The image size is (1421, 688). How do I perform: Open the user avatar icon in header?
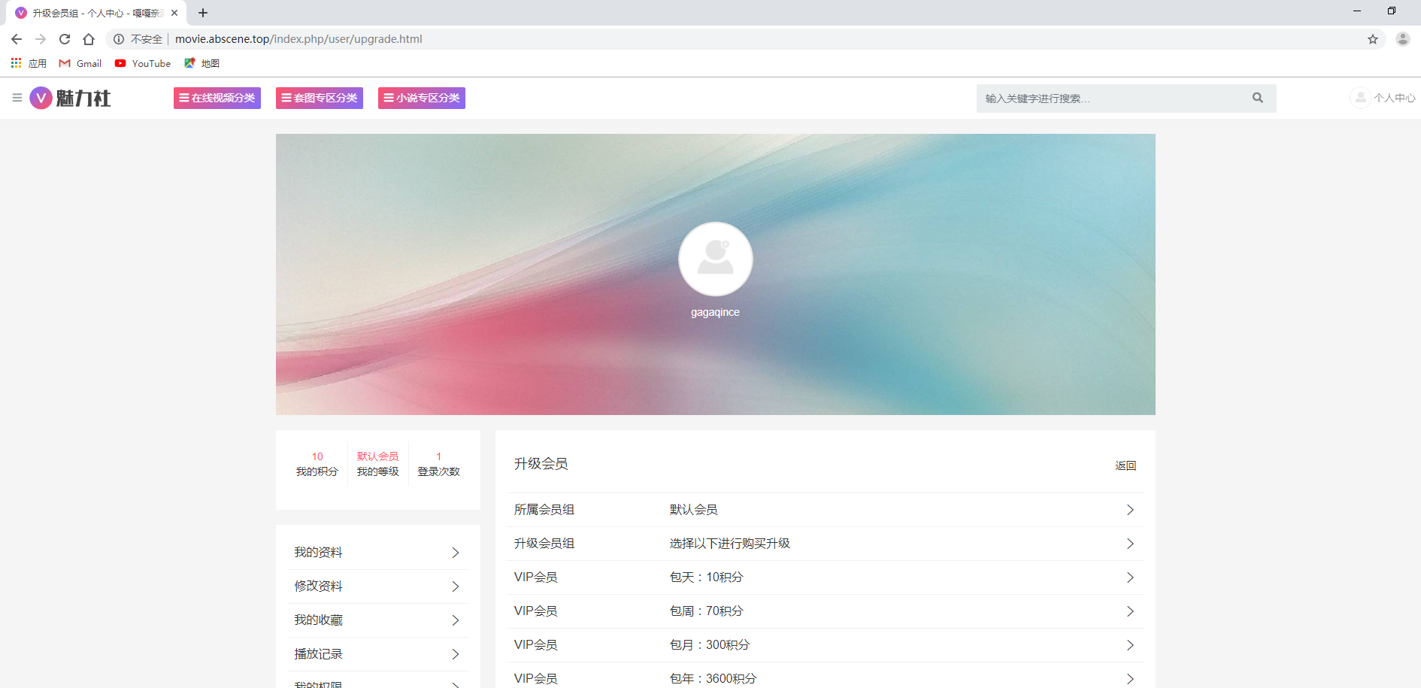[x=1360, y=98]
